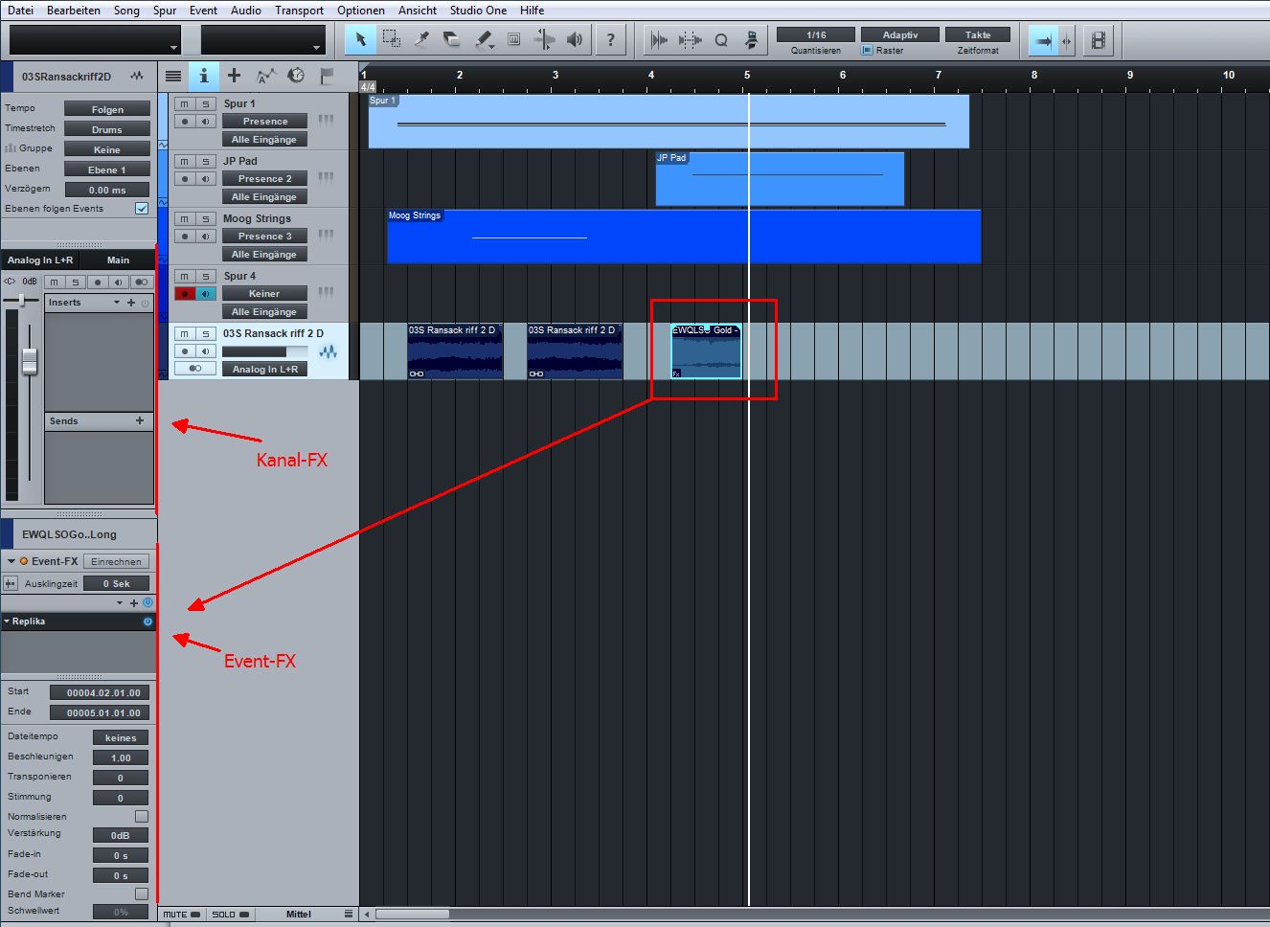
Task: Open the Datei menu
Action: [20, 10]
